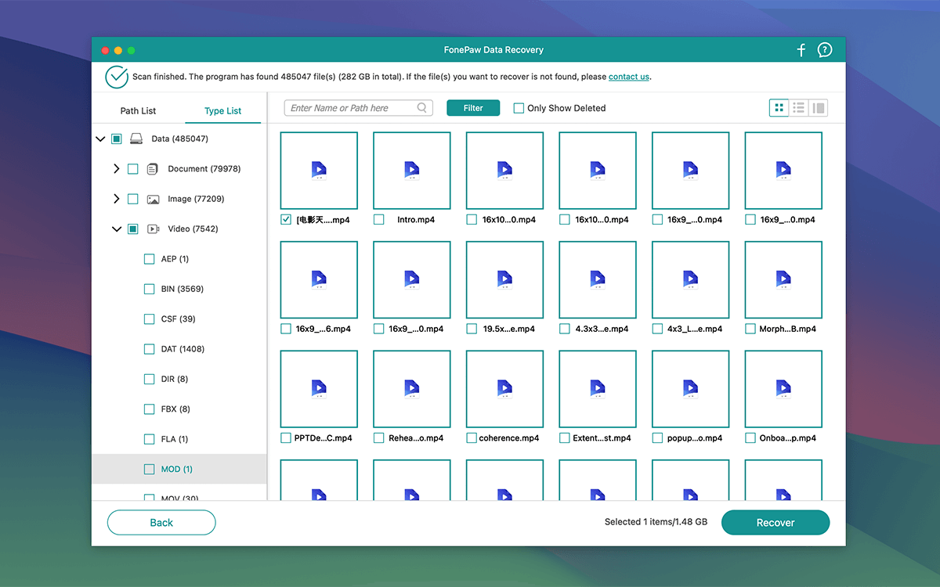This screenshot has width=940, height=587.
Task: Uncheck the [电影天....mp4 checkbox
Action: point(286,220)
